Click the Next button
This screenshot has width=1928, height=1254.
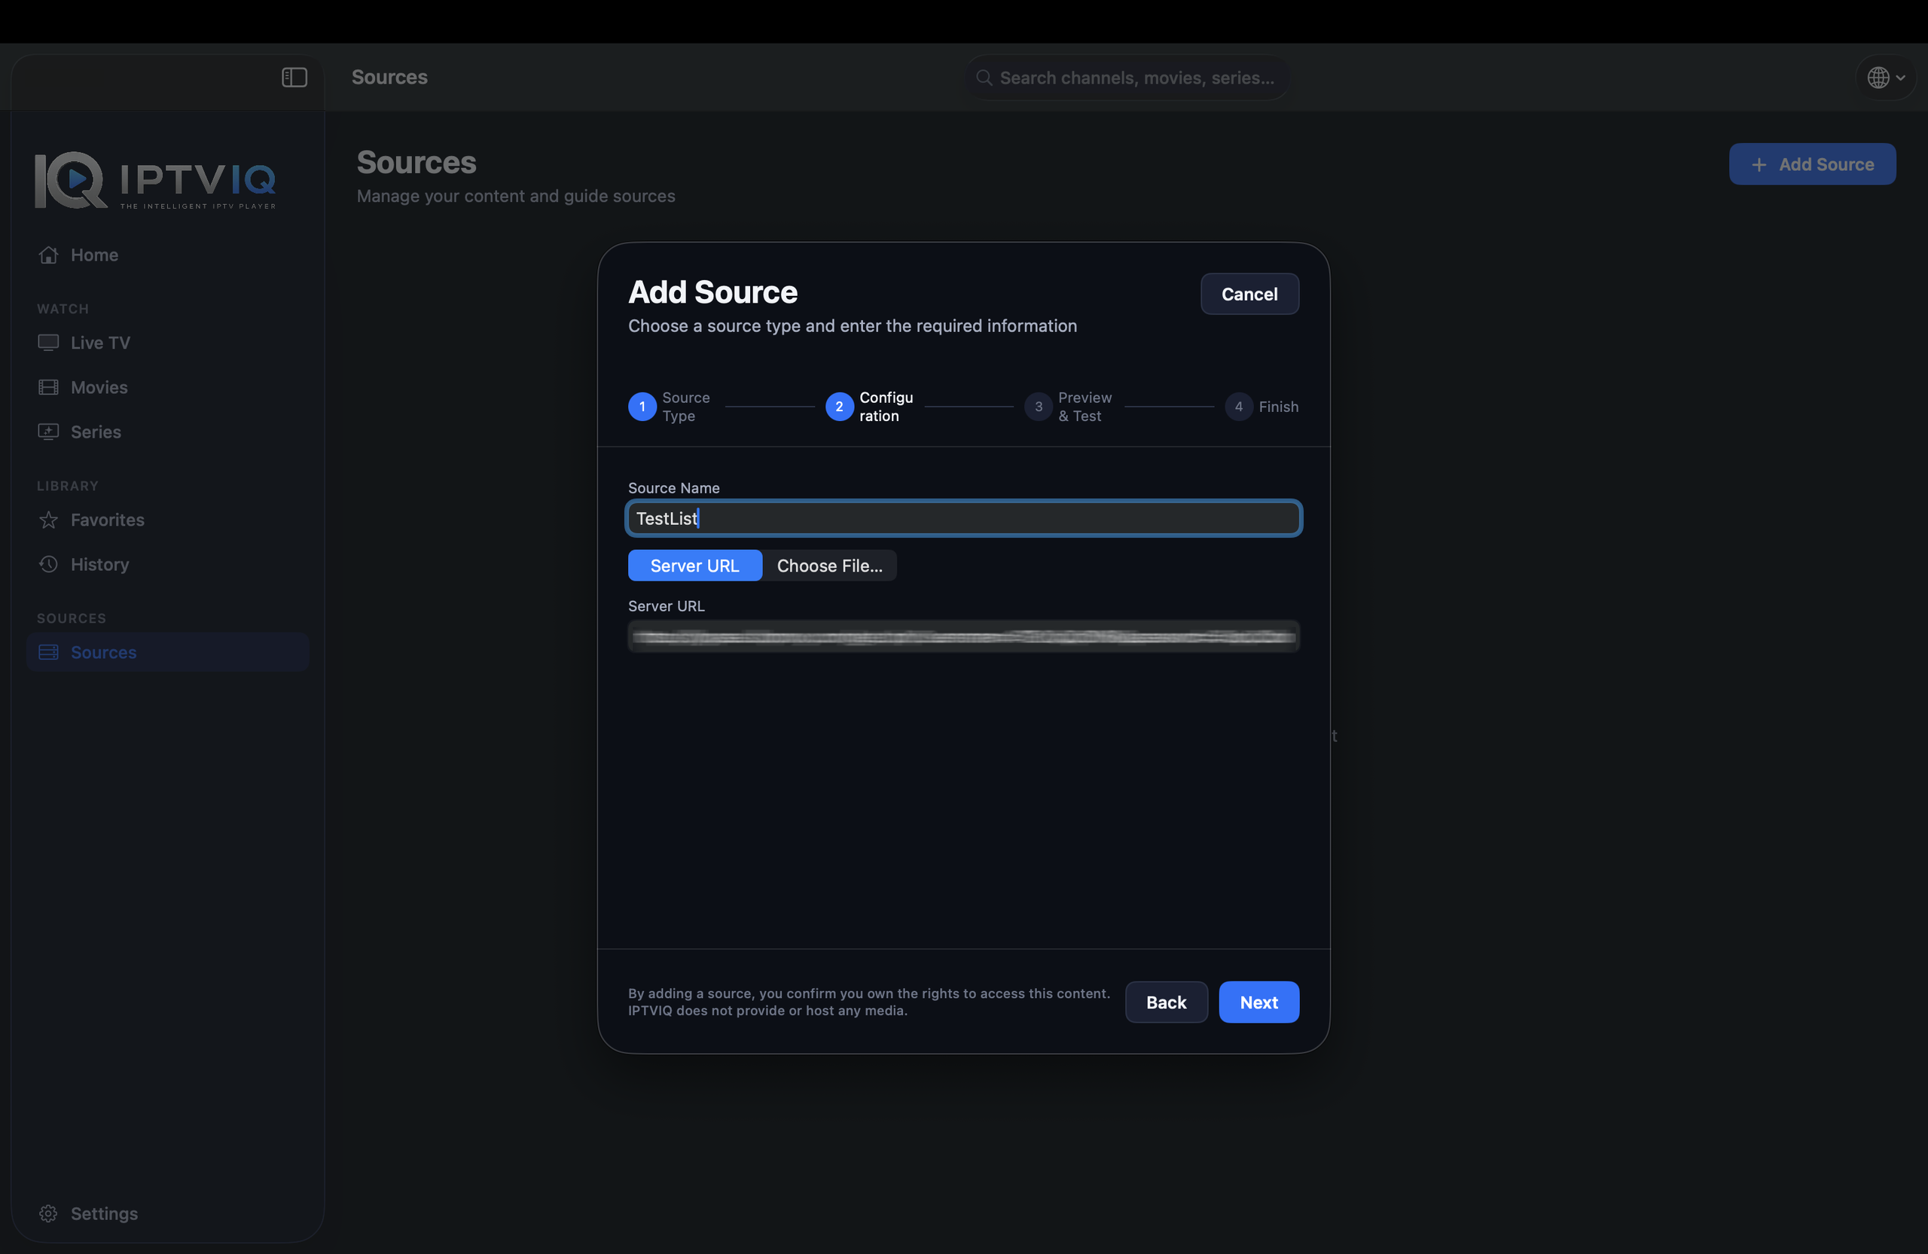[x=1259, y=1002]
